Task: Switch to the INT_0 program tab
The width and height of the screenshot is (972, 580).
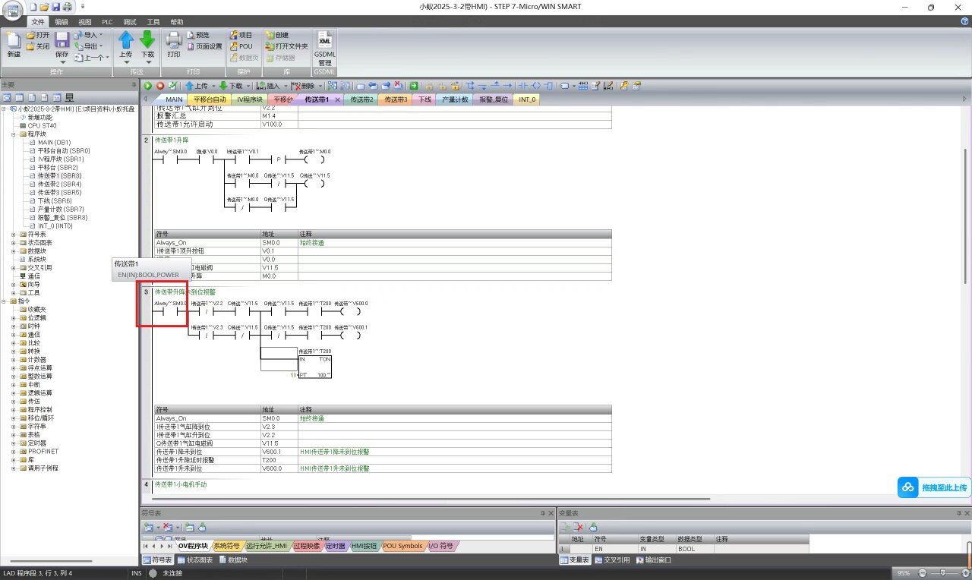Action: (x=527, y=99)
